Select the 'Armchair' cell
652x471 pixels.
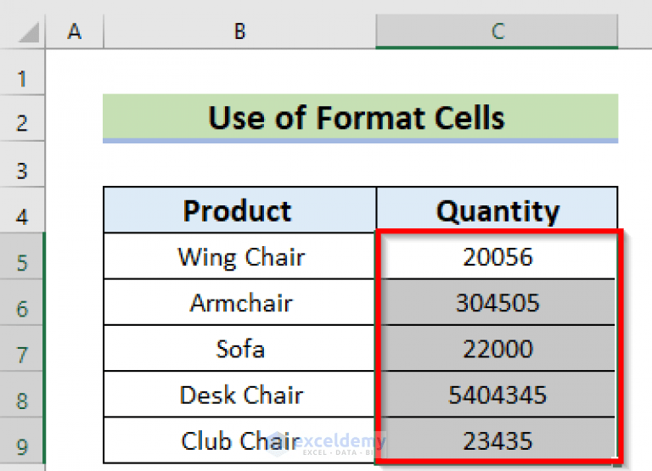coord(240,302)
